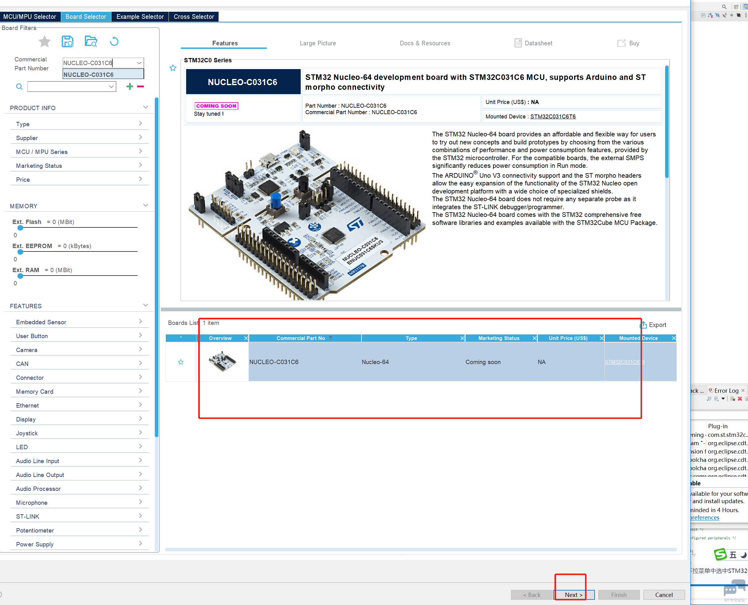
Task: Open the preferences link in the update notice
Action: pyautogui.click(x=704, y=517)
